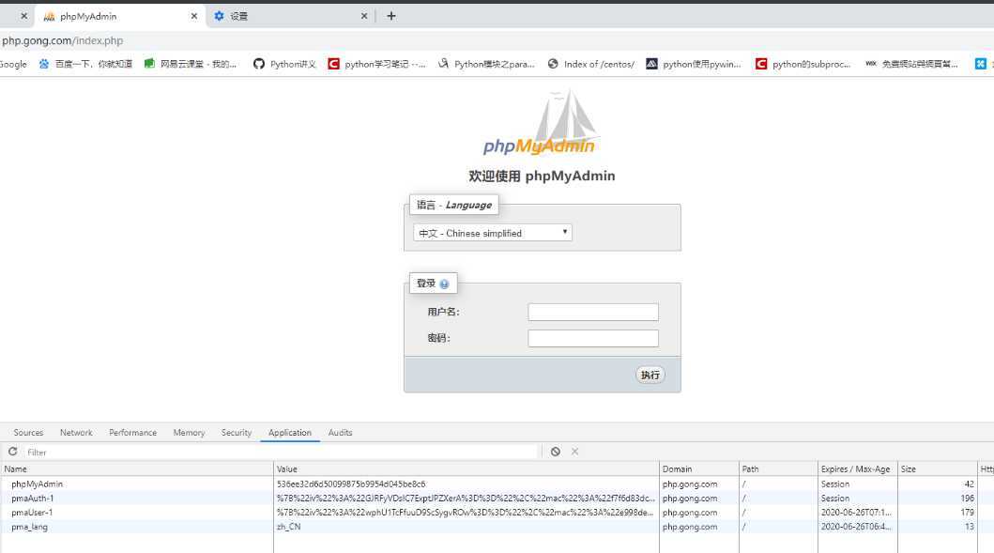Open DevTools Memory tab
This screenshot has width=994, height=553.
[x=189, y=433]
